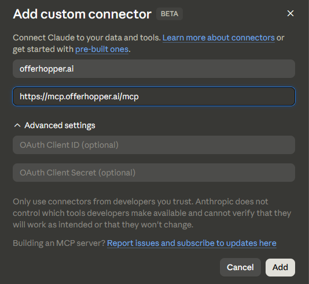Close the Add custom connector dialog

point(290,13)
